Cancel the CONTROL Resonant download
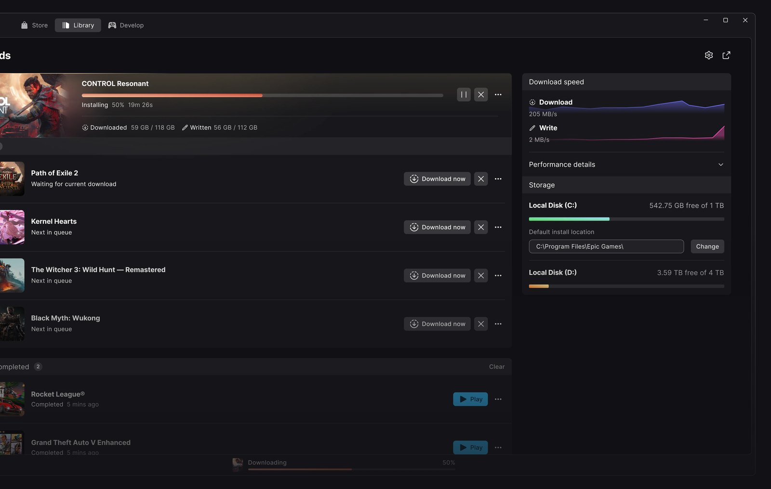Viewport: 771px width, 489px height. pos(481,94)
